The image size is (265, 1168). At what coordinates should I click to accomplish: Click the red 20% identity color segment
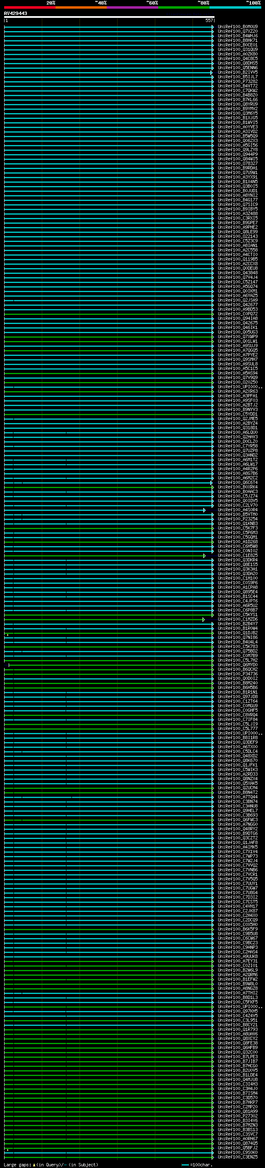pyautogui.click(x=29, y=7)
